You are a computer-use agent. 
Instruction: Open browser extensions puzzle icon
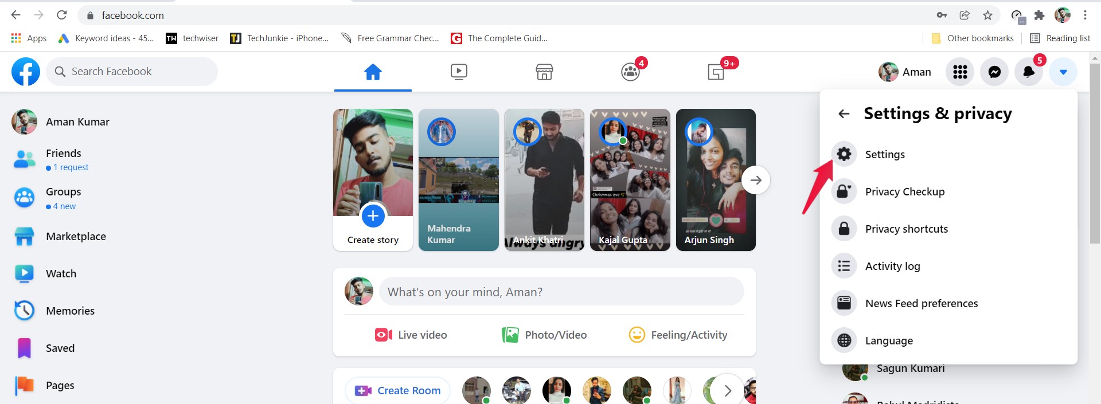click(x=1039, y=15)
